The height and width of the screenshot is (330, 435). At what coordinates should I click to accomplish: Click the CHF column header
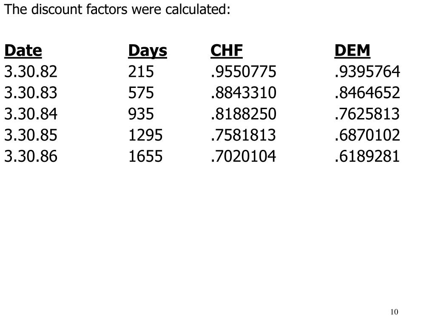(227, 51)
